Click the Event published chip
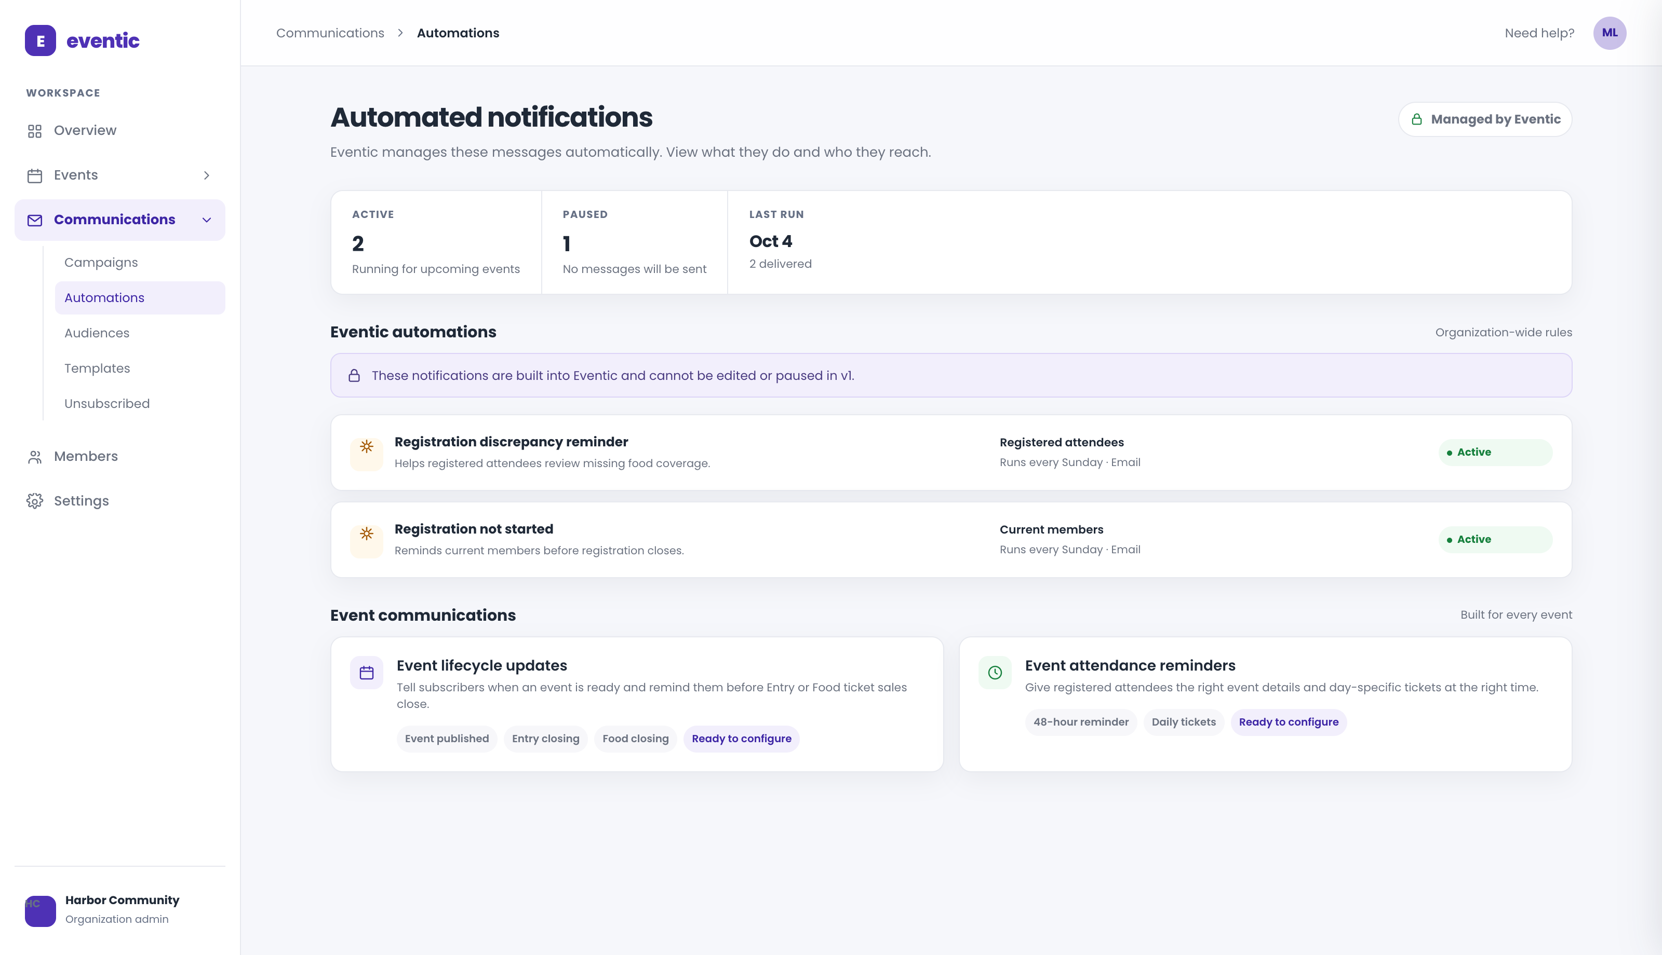1662x955 pixels. (447, 739)
